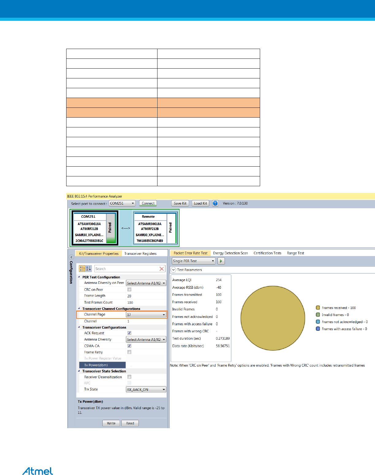The height and width of the screenshot is (475, 375).
Task: Click the Frames with access failure legend swatch
Action: click(318, 329)
